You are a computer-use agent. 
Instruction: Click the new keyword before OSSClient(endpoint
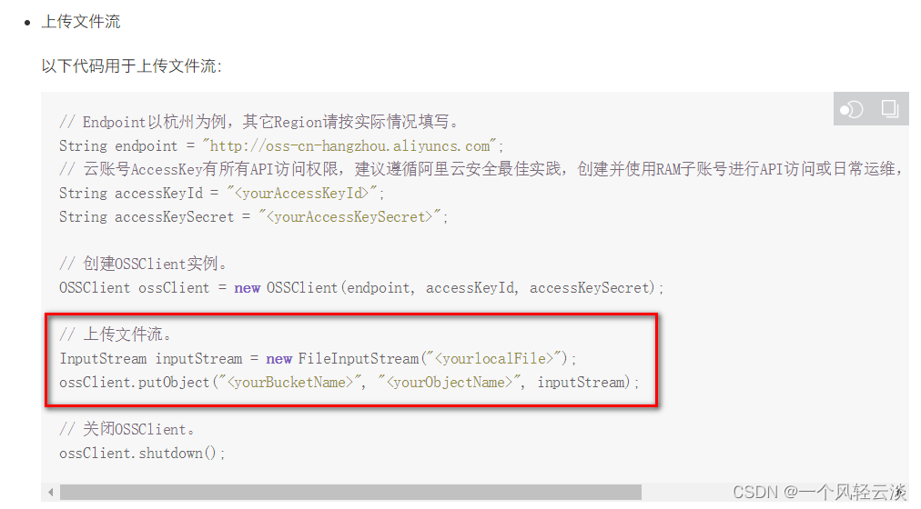248,288
